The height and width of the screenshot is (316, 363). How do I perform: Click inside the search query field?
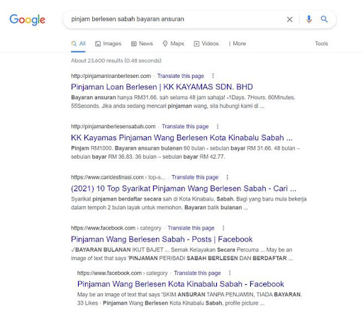point(175,19)
